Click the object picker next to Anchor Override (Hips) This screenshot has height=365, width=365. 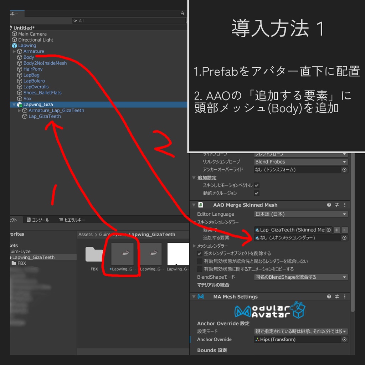click(344, 339)
